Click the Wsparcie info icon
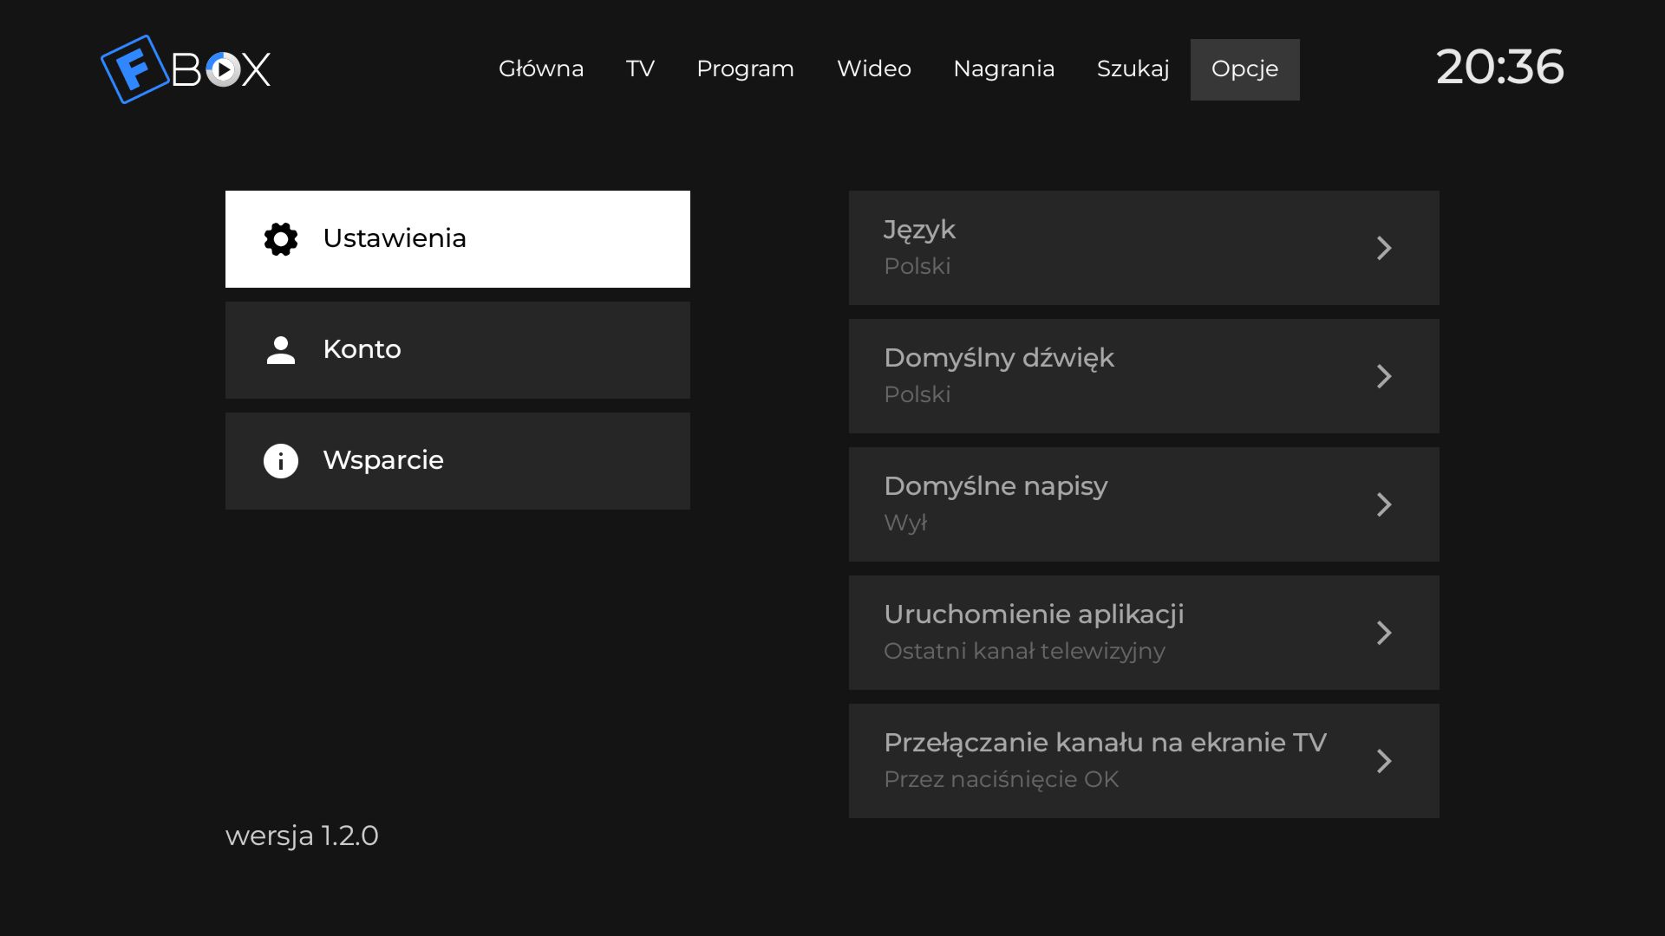Screen dimensions: 1665x936 (x=281, y=461)
